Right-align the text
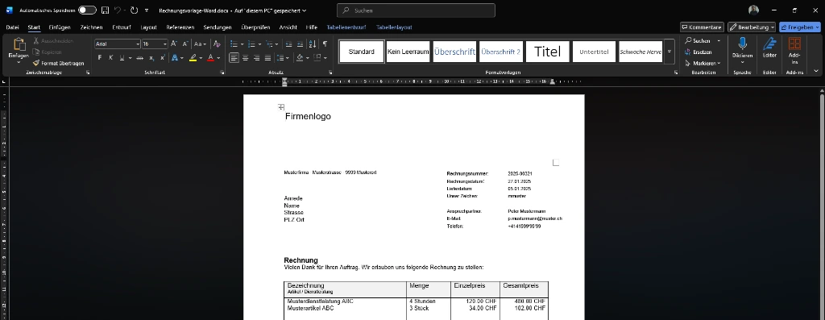825x320 pixels. click(x=256, y=58)
